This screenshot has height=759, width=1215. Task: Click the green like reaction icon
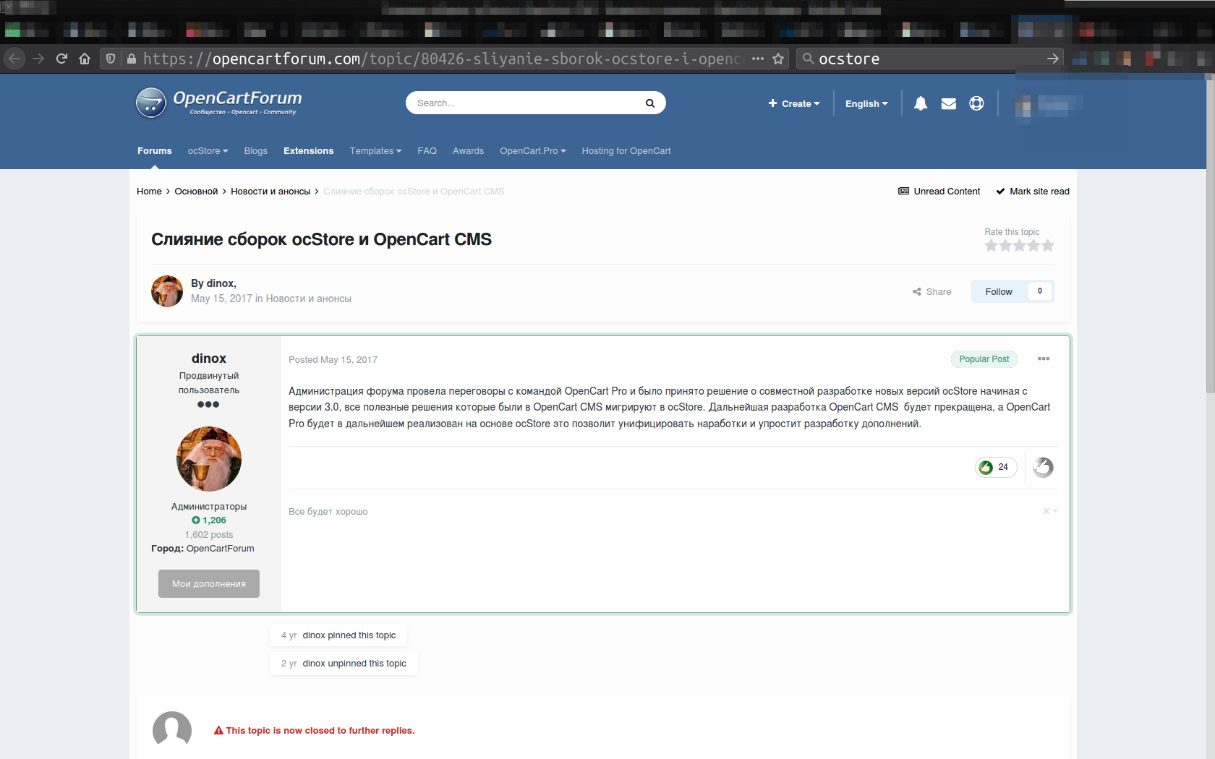point(986,468)
